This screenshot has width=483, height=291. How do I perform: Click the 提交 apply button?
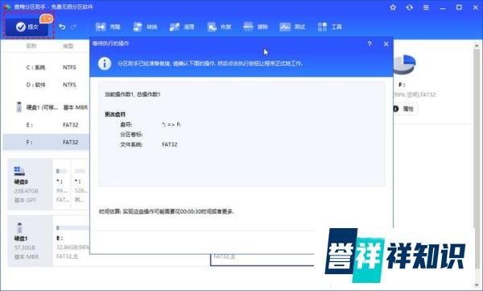(27, 27)
